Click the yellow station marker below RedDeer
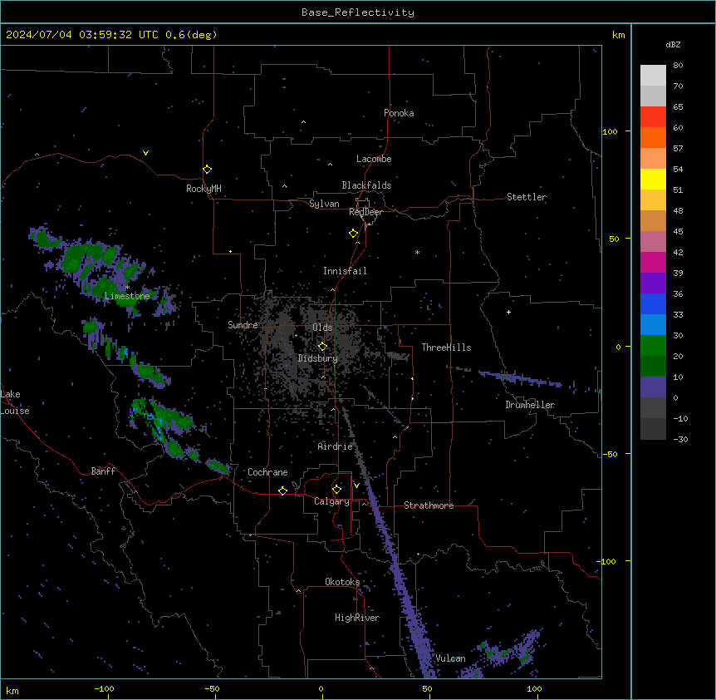 point(353,234)
